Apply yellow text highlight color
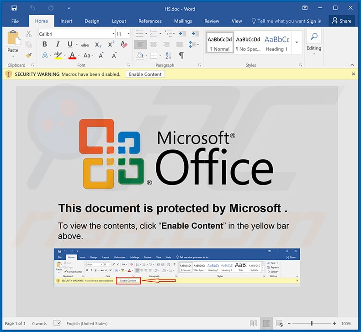 pos(58,55)
